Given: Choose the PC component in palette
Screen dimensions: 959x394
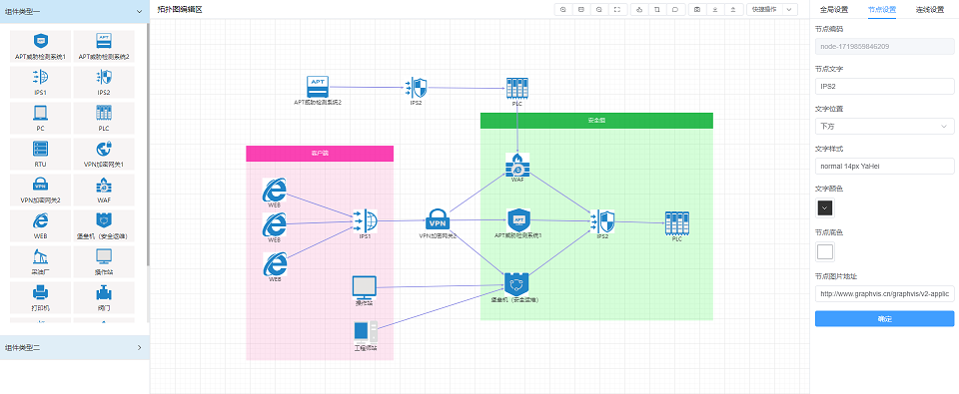Looking at the screenshot, I should click(40, 119).
